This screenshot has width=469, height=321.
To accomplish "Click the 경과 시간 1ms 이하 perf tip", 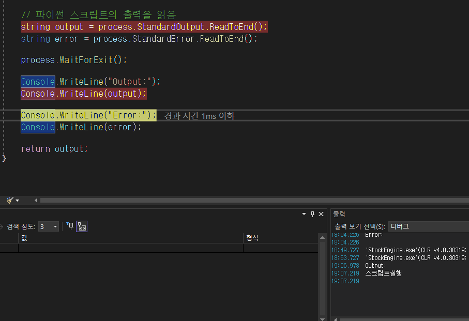I will click(200, 116).
